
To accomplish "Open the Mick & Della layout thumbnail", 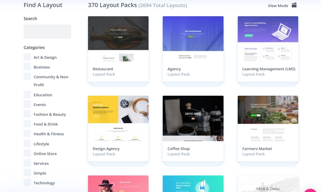I will [268, 184].
